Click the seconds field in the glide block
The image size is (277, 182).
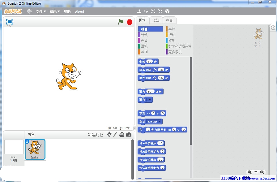148,130
